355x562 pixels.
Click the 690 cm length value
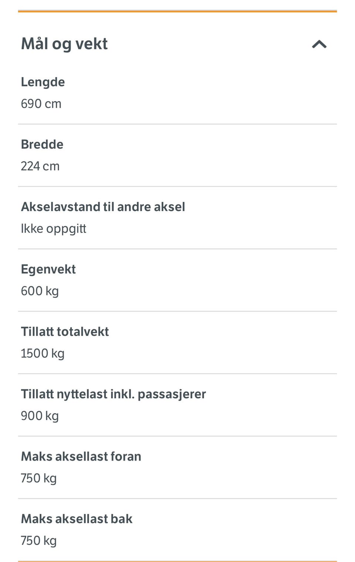pos(41,104)
